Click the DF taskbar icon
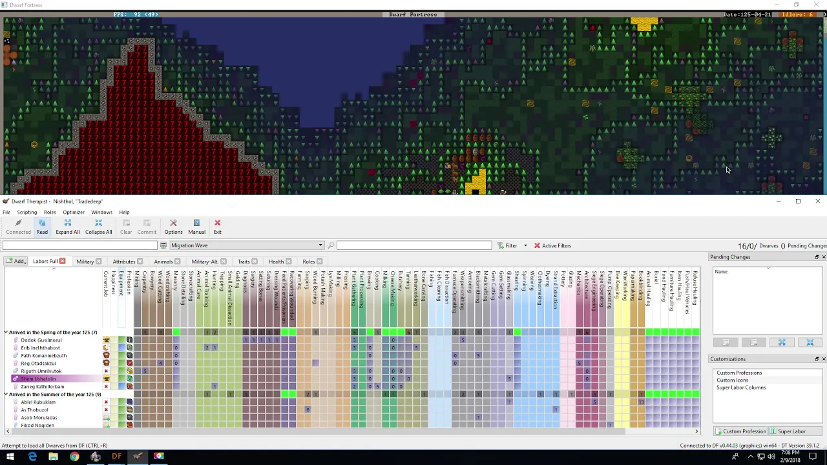The height and width of the screenshot is (465, 827). 116,457
